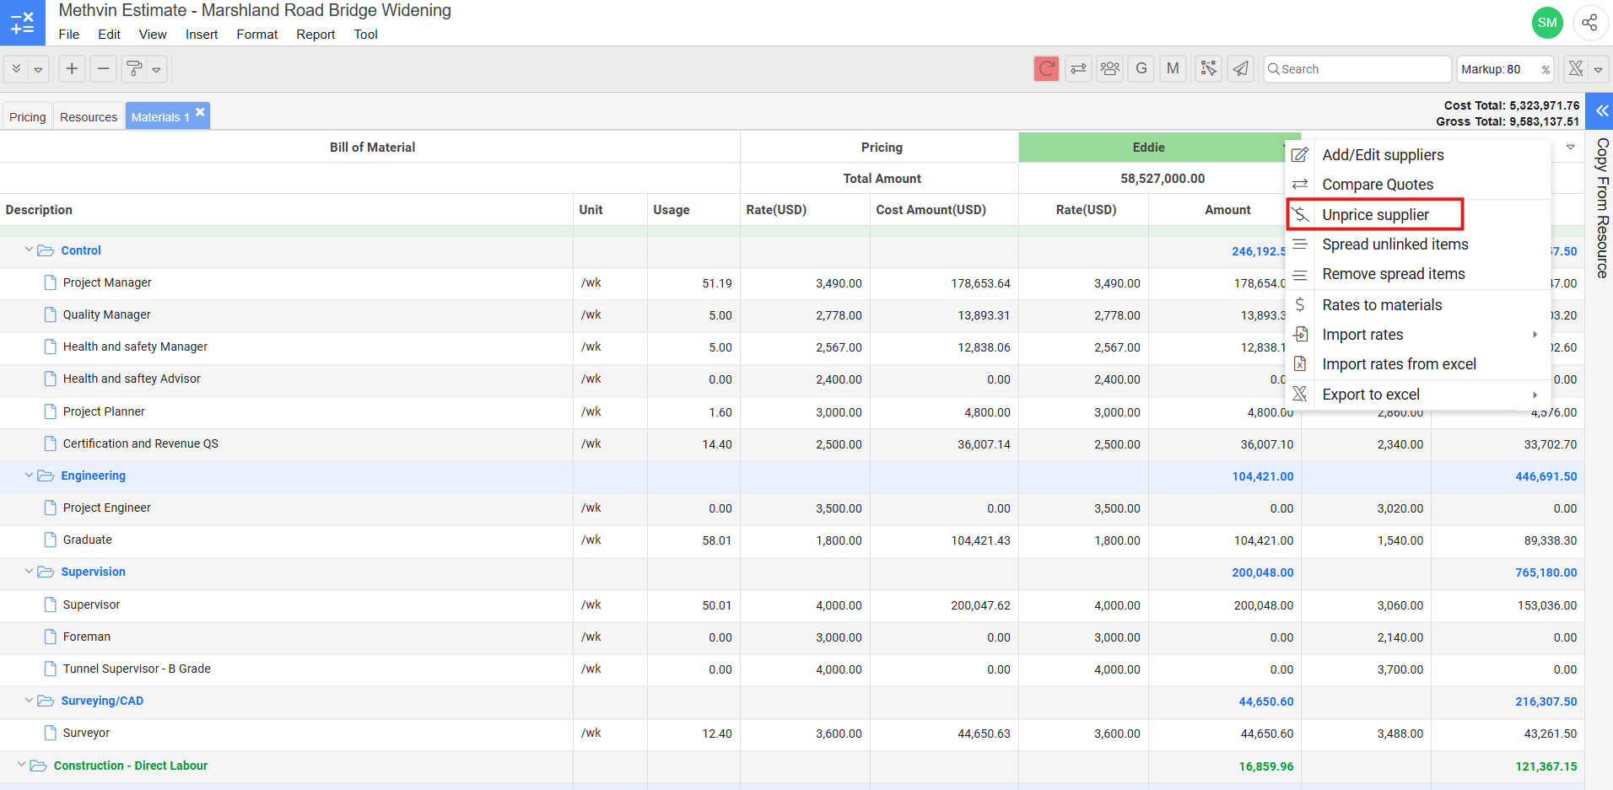
Task: Click the G button in toolbar
Action: (x=1141, y=69)
